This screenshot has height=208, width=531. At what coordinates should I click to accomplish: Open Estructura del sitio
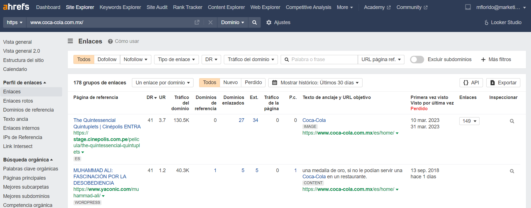tap(23, 60)
